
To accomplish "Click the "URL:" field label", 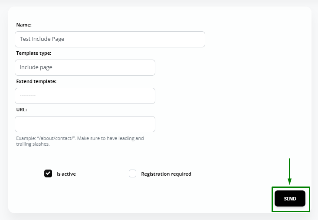I will 22,110.
